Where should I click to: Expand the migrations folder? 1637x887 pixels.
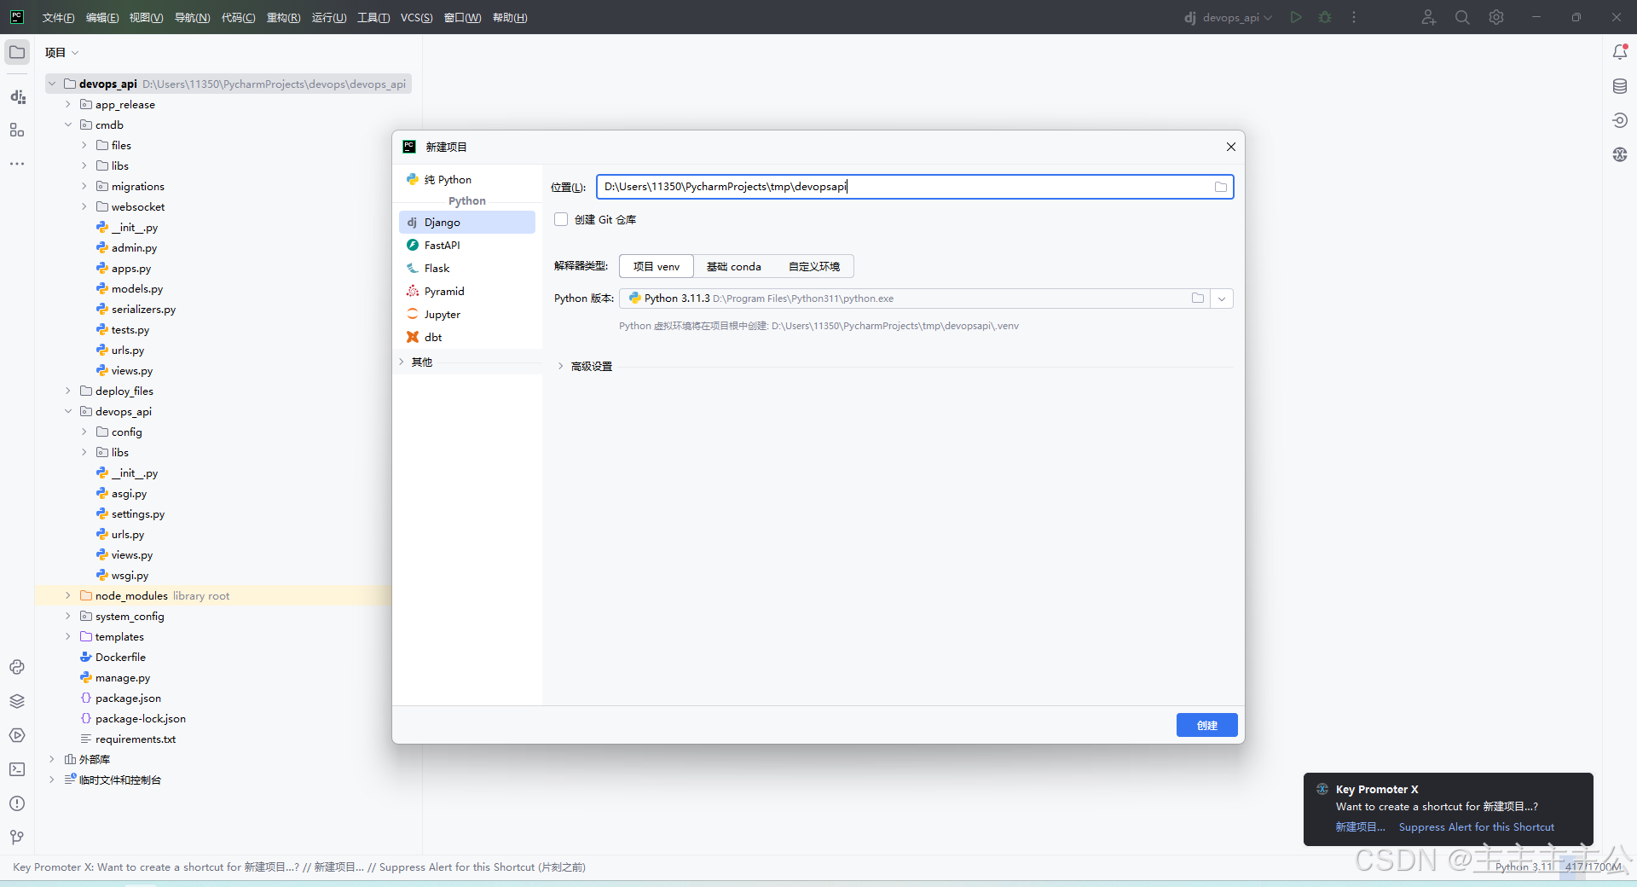pos(84,186)
